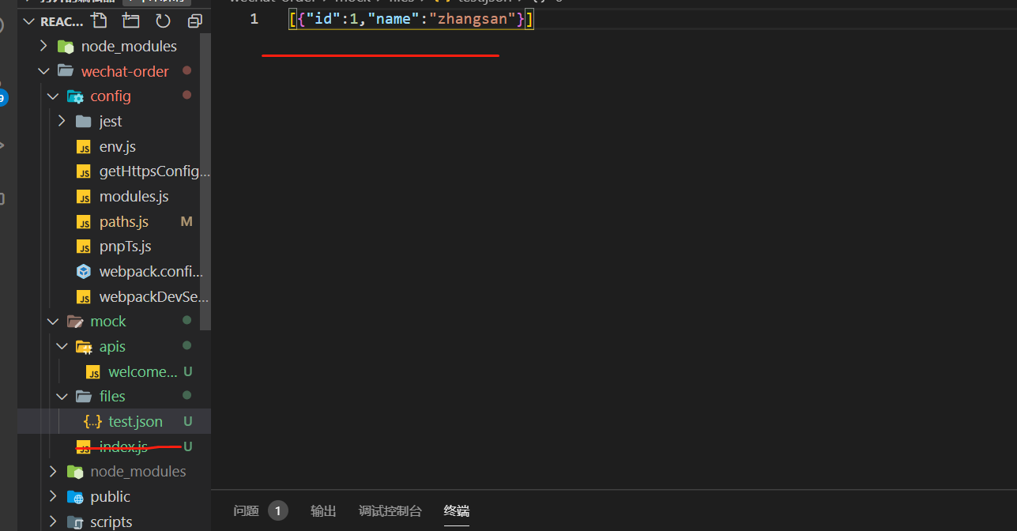Click the JS icon beside paths.js

click(83, 222)
